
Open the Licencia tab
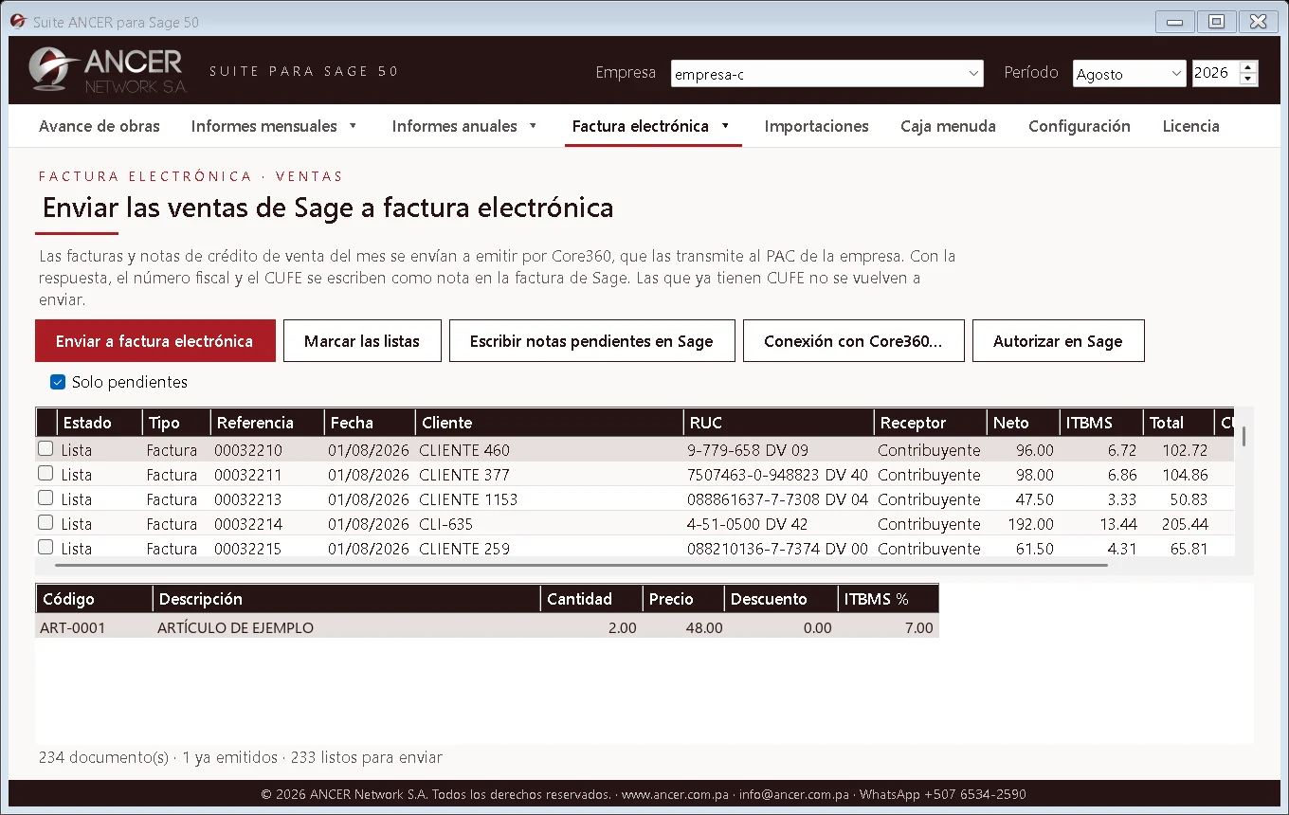click(x=1190, y=126)
